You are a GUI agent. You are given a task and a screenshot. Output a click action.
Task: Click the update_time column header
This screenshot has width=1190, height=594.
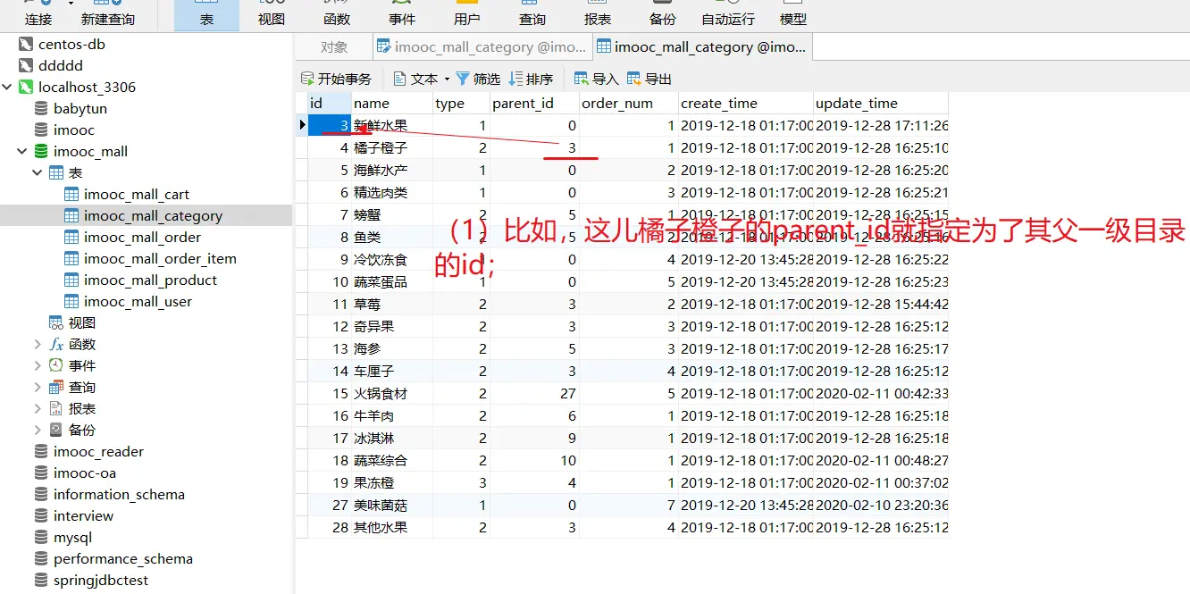[x=881, y=103]
